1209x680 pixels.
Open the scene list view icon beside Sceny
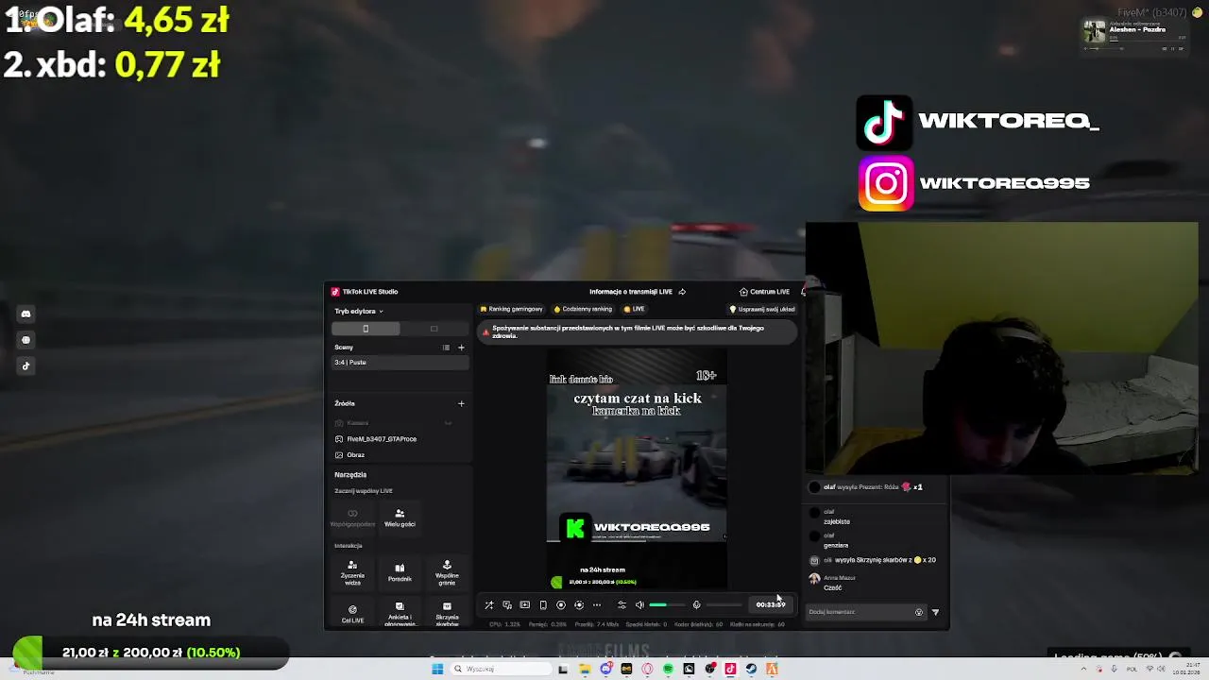pos(446,348)
